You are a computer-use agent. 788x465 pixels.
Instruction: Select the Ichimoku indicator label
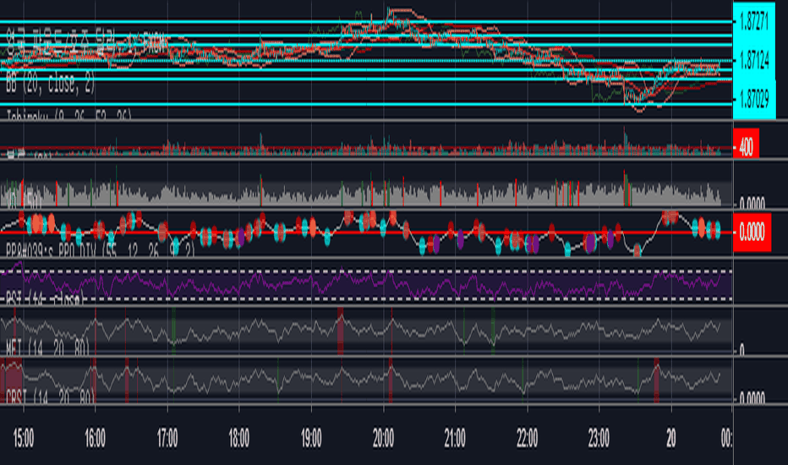tap(68, 115)
